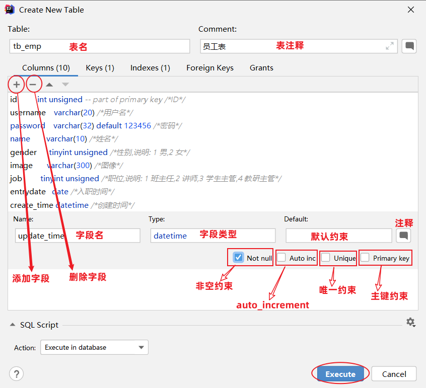Open the Foreign Keys tab

click(x=209, y=68)
